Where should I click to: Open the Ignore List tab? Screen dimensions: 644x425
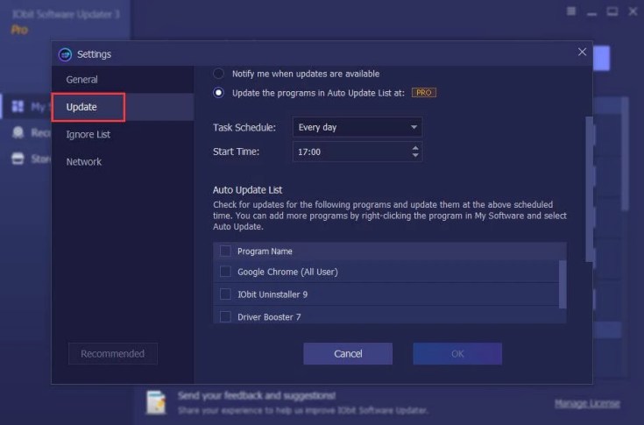[88, 135]
